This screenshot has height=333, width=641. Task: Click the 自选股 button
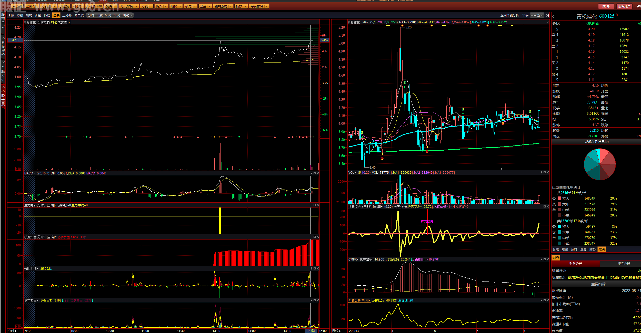click(x=17, y=6)
